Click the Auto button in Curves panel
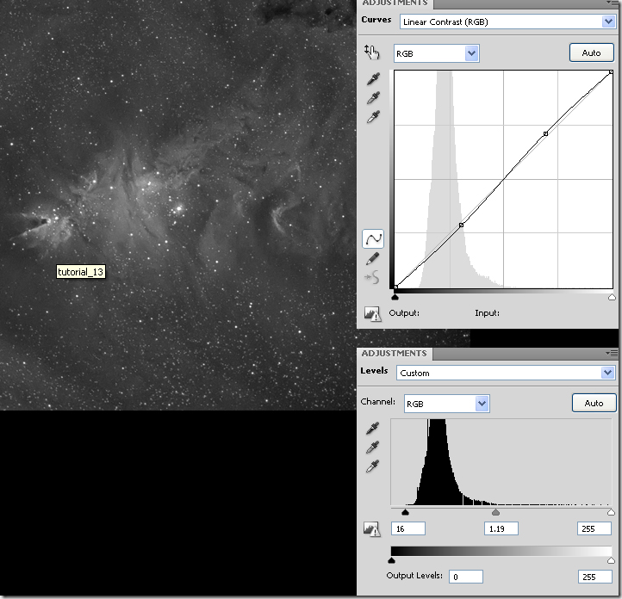This screenshot has width=622, height=599. click(592, 52)
